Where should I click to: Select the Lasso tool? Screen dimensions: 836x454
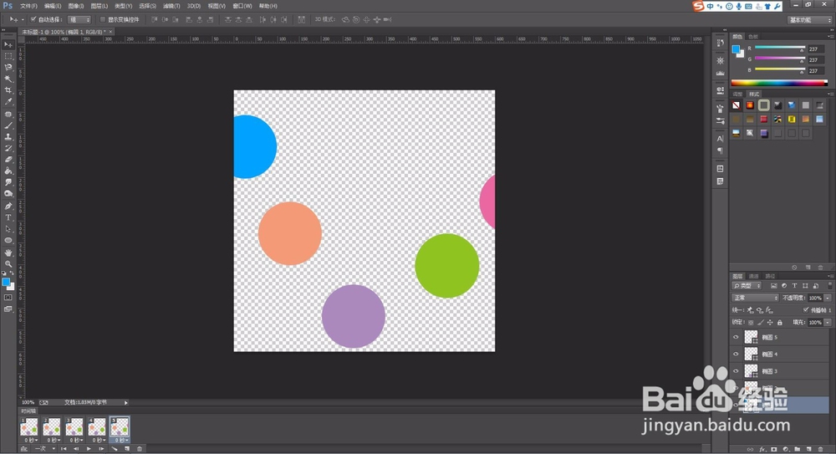pos(8,67)
